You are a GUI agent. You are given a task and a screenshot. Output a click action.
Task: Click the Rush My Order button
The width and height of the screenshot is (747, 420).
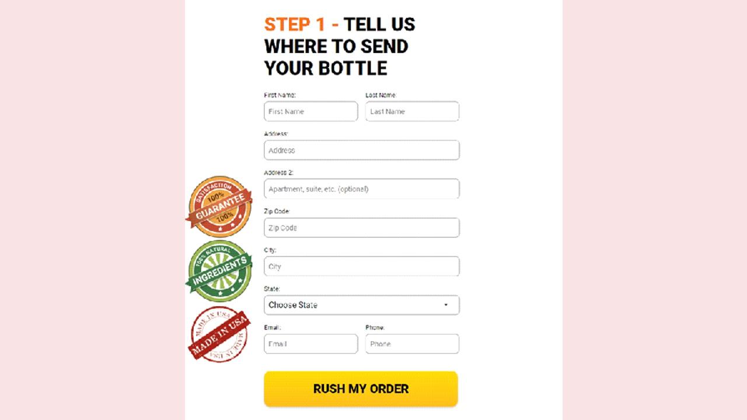pos(361,388)
